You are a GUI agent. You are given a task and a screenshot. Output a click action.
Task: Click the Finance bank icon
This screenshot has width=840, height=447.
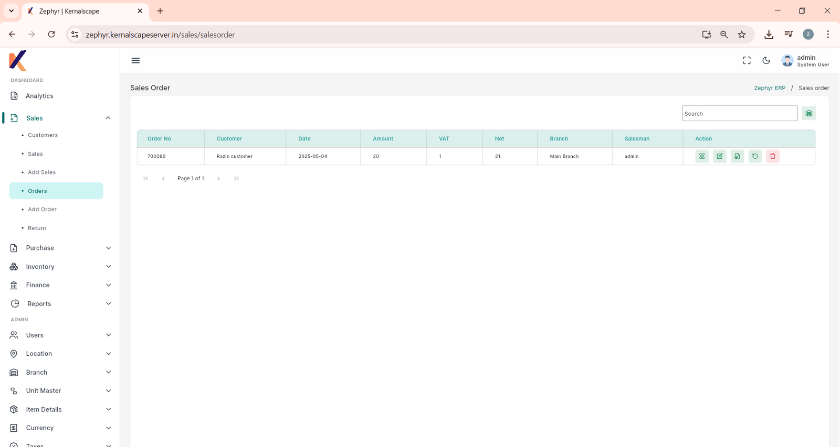click(x=14, y=285)
